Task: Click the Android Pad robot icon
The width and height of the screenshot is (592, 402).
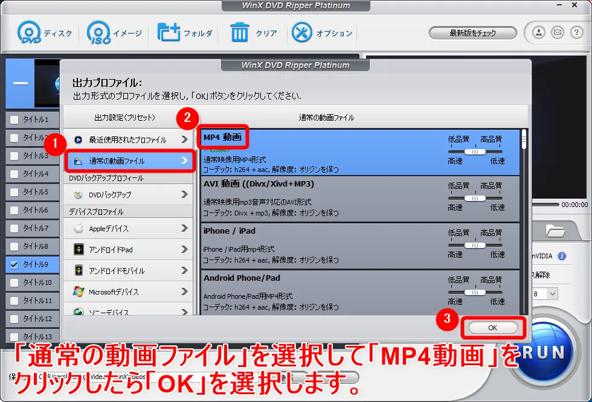Action: (x=79, y=250)
